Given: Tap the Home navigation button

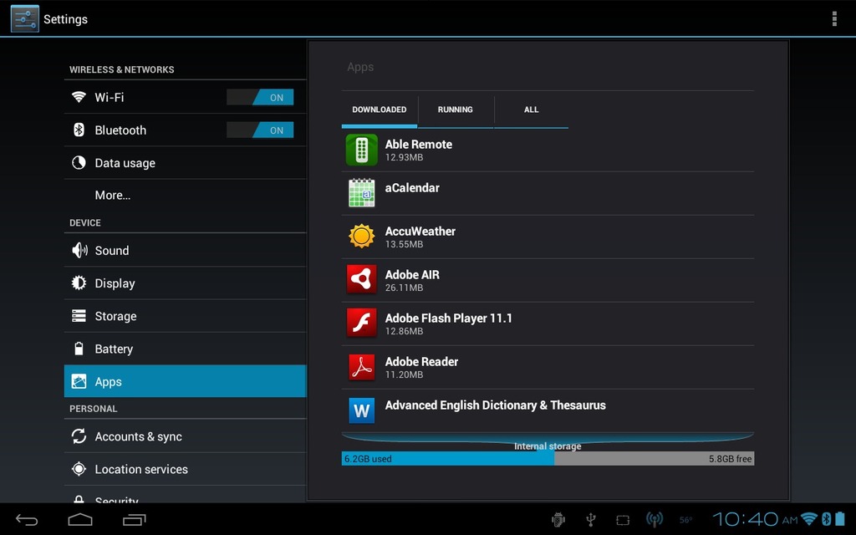Looking at the screenshot, I should tap(79, 519).
